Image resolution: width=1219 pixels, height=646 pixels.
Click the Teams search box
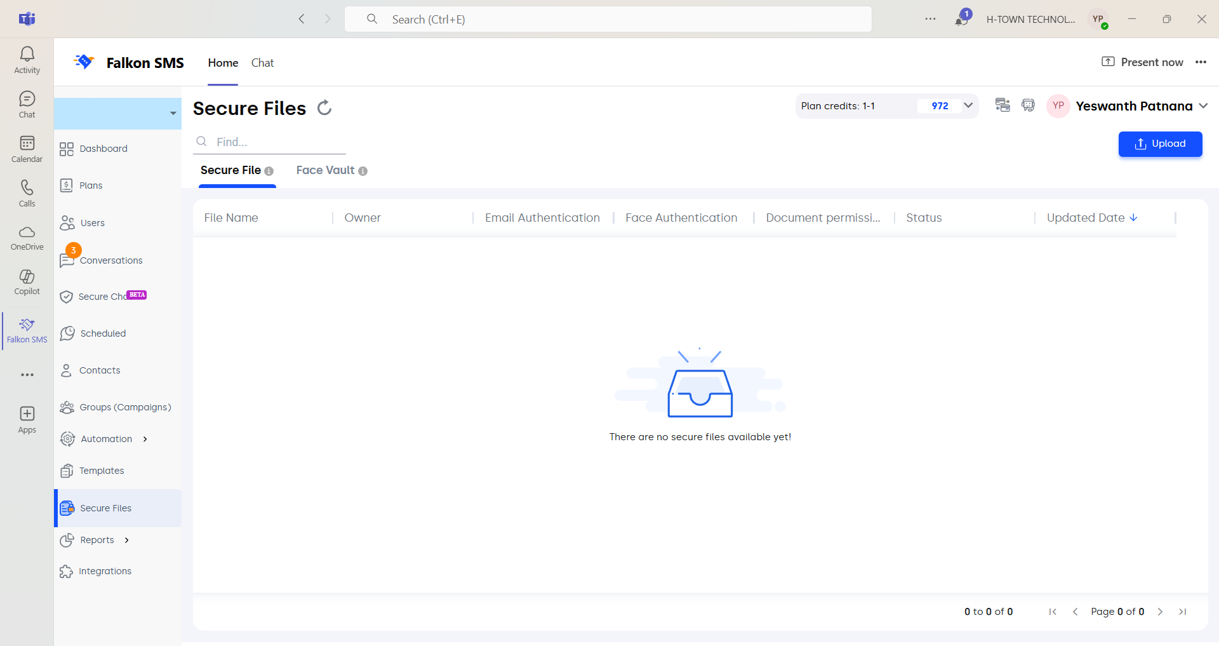[x=608, y=19]
